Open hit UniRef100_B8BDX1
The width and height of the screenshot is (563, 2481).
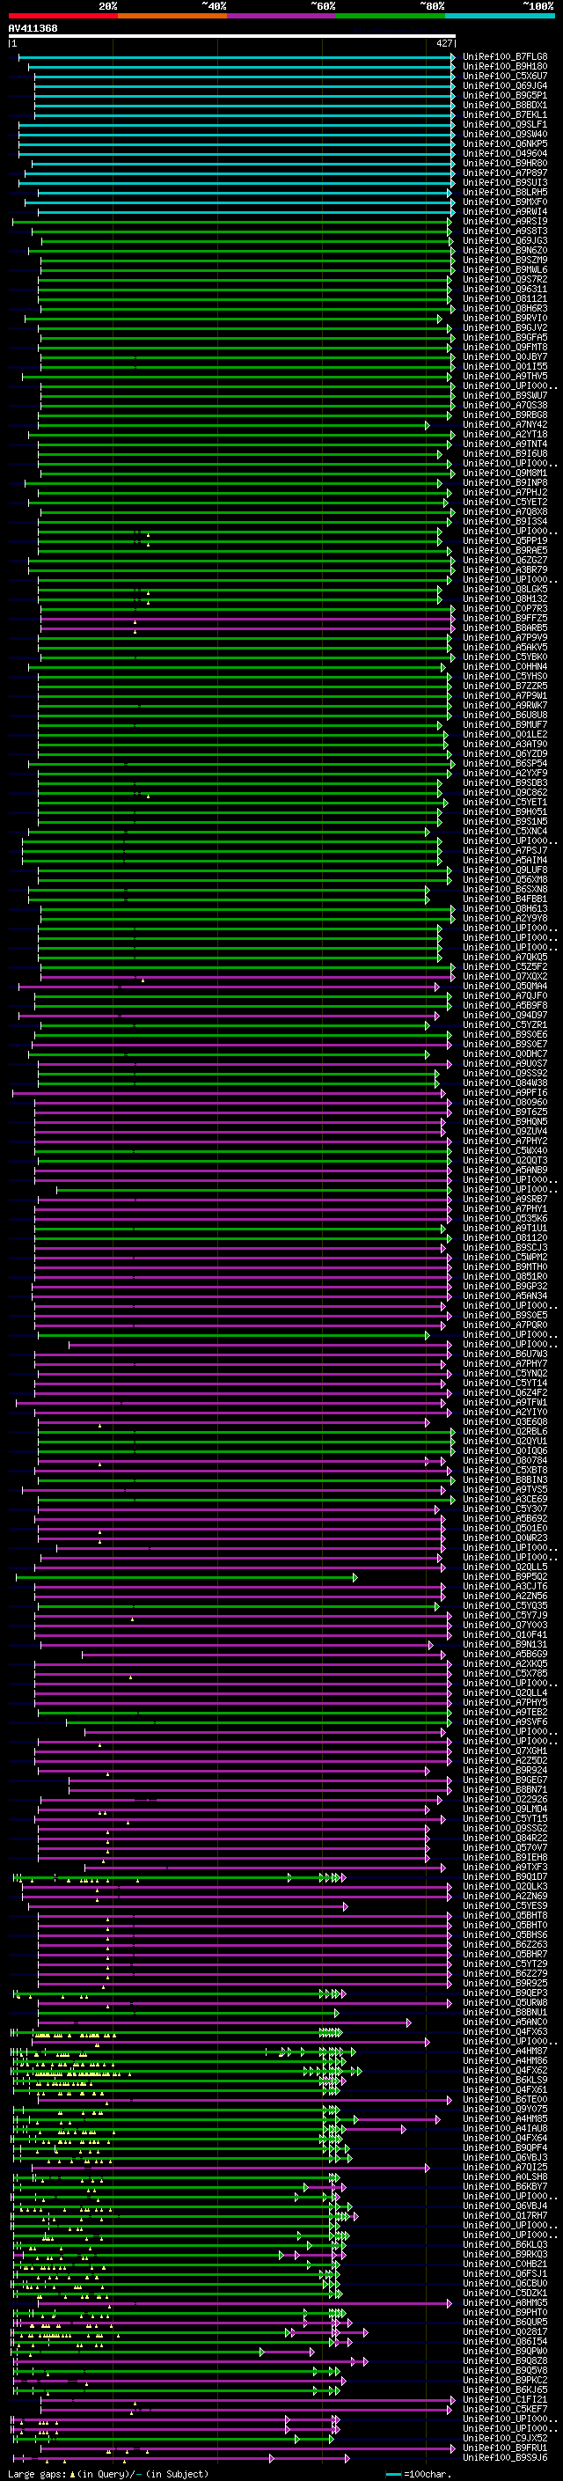505,105
